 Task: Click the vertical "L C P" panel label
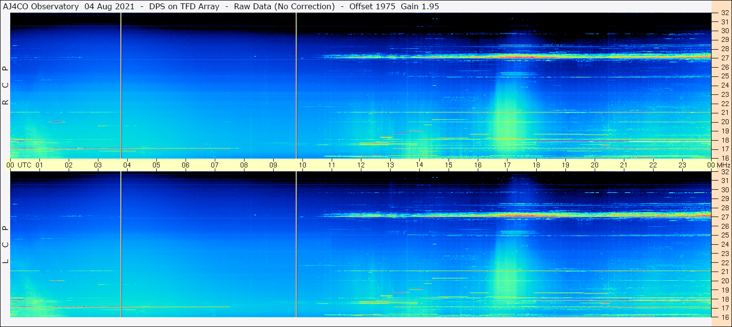pyautogui.click(x=5, y=244)
